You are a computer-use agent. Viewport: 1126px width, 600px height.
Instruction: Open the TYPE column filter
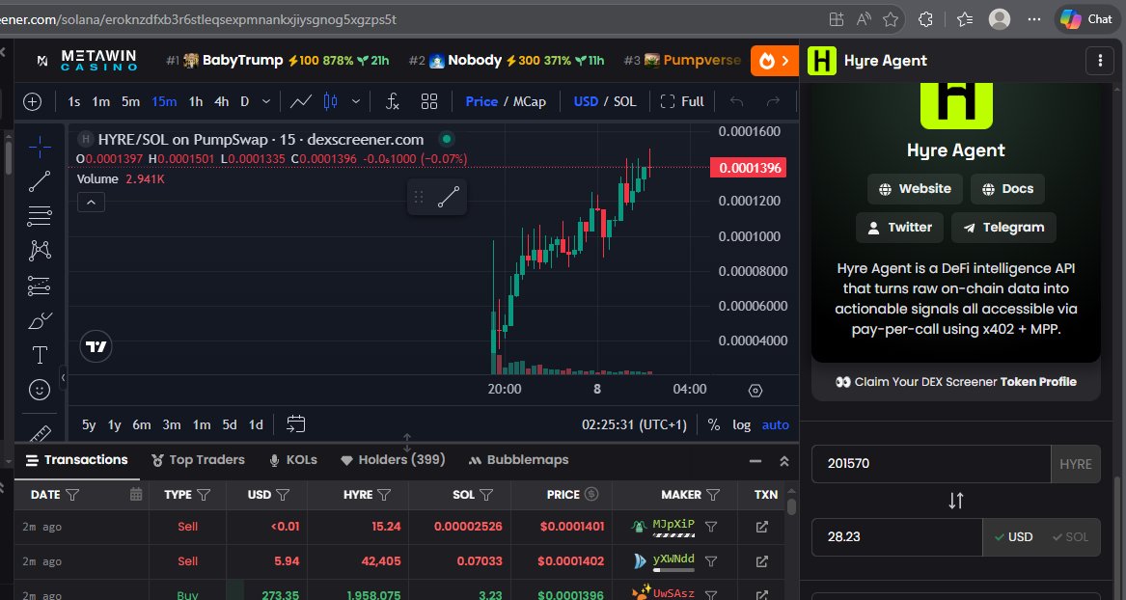pyautogui.click(x=204, y=495)
